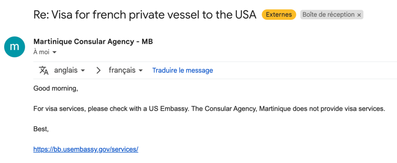Click the translate icon beside anglais
The image size is (397, 163).
tap(43, 70)
